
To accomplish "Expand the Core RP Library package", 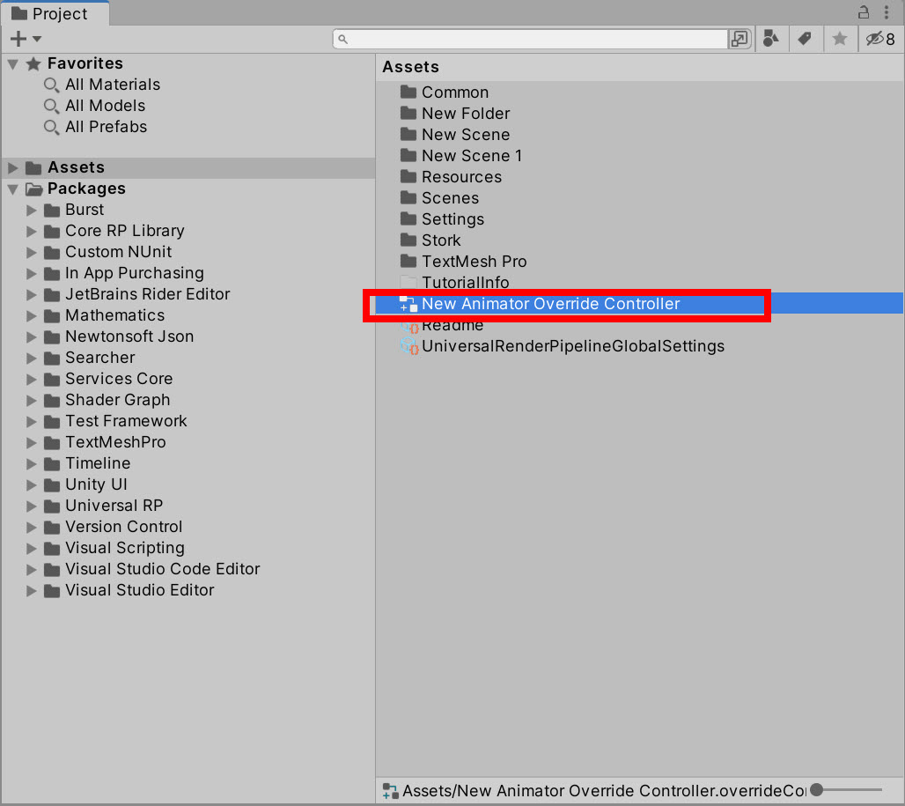I will coord(31,232).
